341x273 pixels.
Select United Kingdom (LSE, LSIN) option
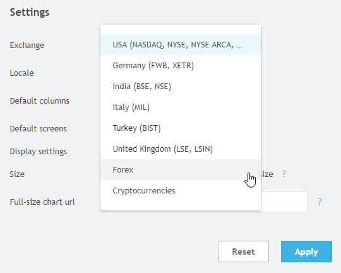click(x=181, y=149)
